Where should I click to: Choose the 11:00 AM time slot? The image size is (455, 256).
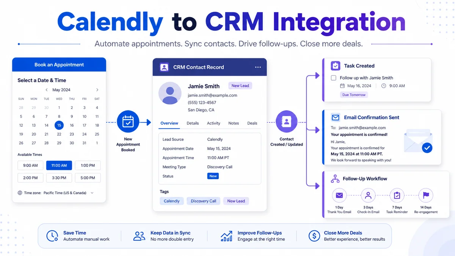click(x=59, y=165)
